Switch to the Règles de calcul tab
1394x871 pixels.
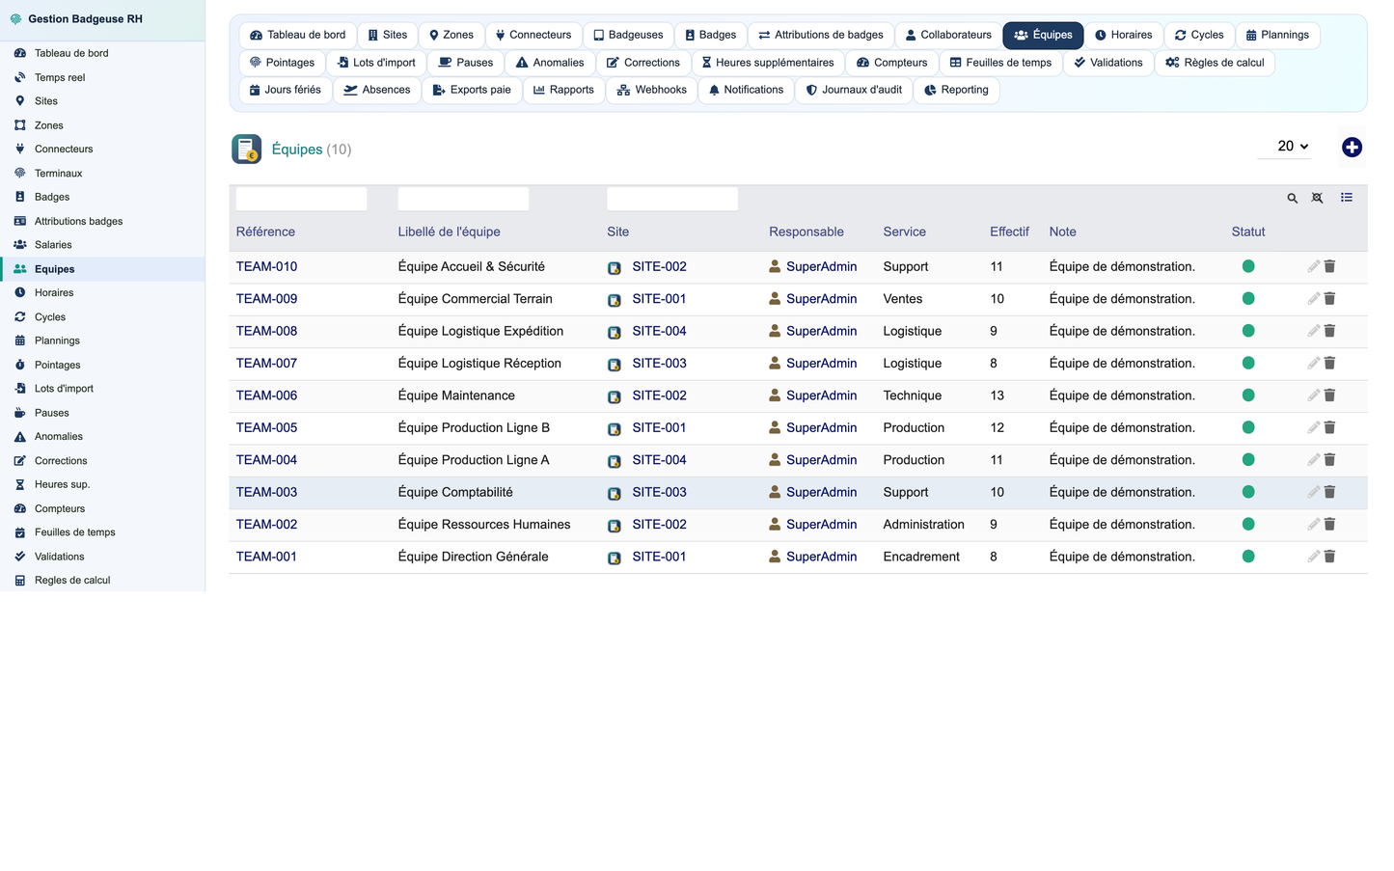tap(1215, 63)
